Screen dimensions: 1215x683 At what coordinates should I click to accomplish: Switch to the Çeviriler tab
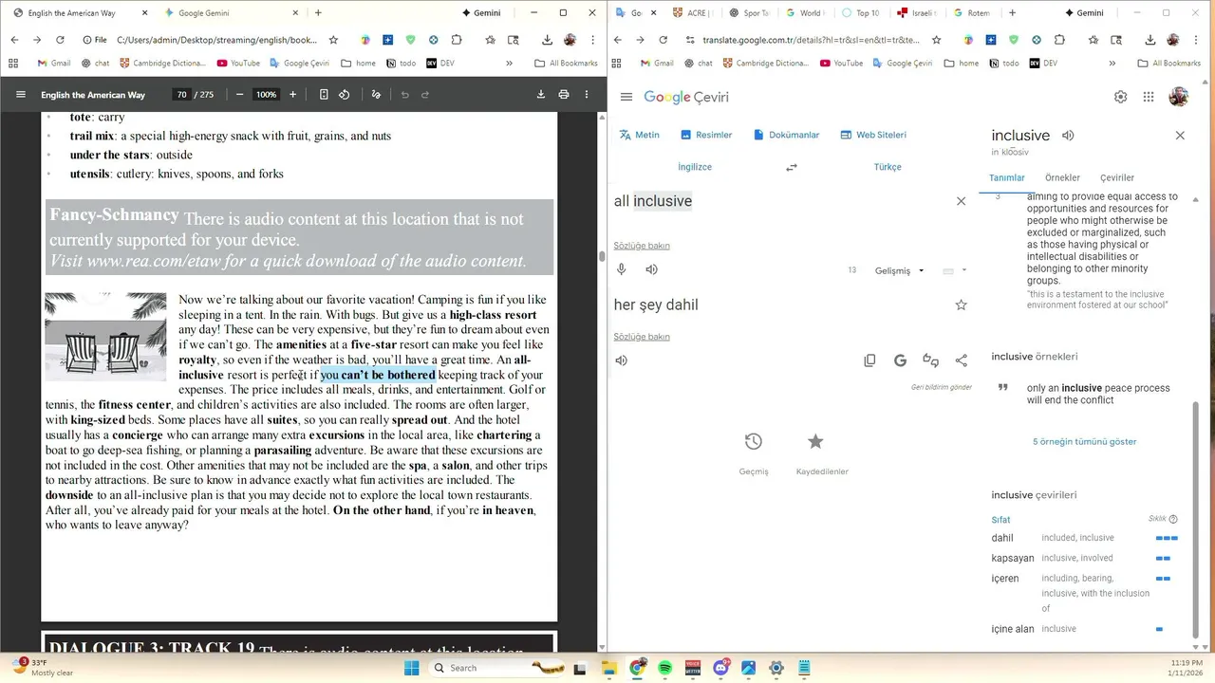[1117, 177]
